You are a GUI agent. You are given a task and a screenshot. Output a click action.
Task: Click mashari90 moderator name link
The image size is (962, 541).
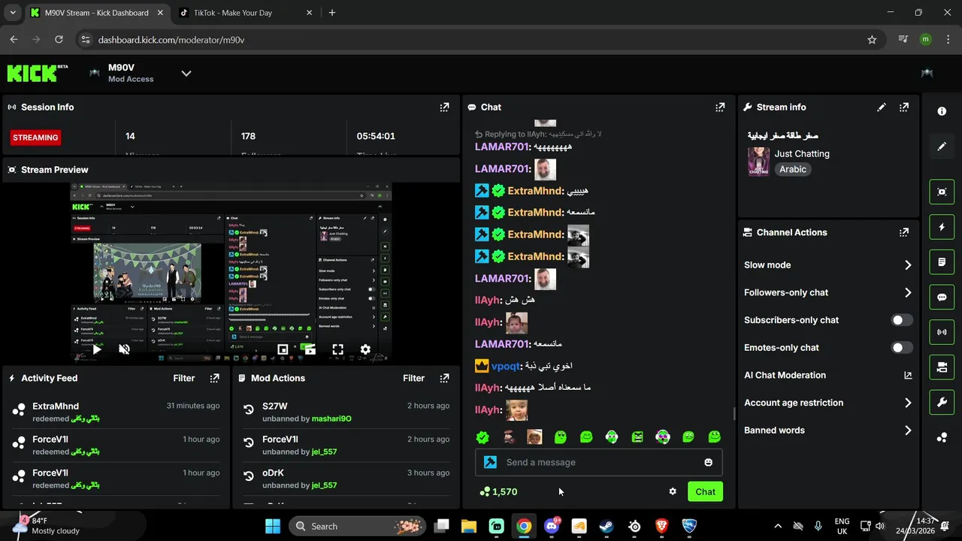(x=331, y=419)
